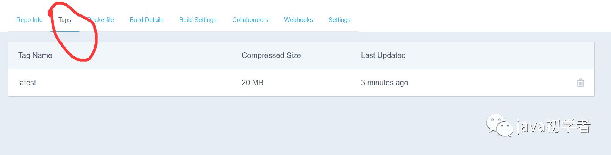Viewport: 611px width, 155px height.
Task: Open the Build Details tab
Action: pos(147,20)
